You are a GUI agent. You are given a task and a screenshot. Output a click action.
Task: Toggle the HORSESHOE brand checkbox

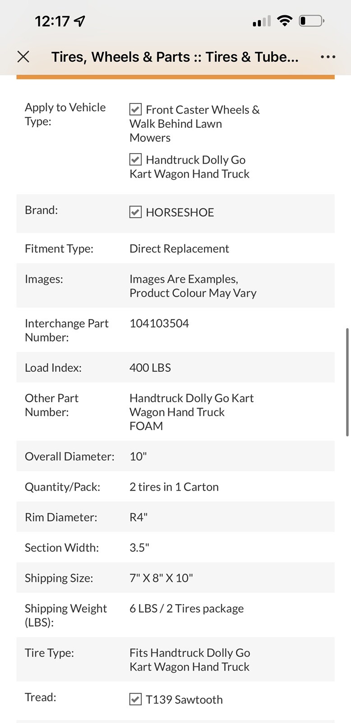[x=135, y=212]
